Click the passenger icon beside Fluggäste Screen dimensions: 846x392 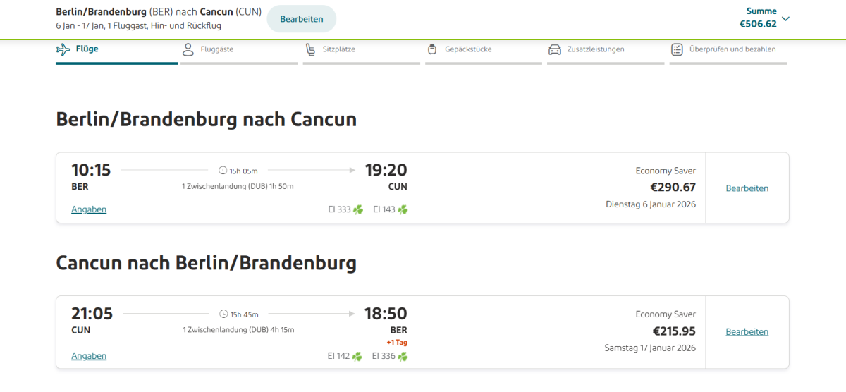188,49
